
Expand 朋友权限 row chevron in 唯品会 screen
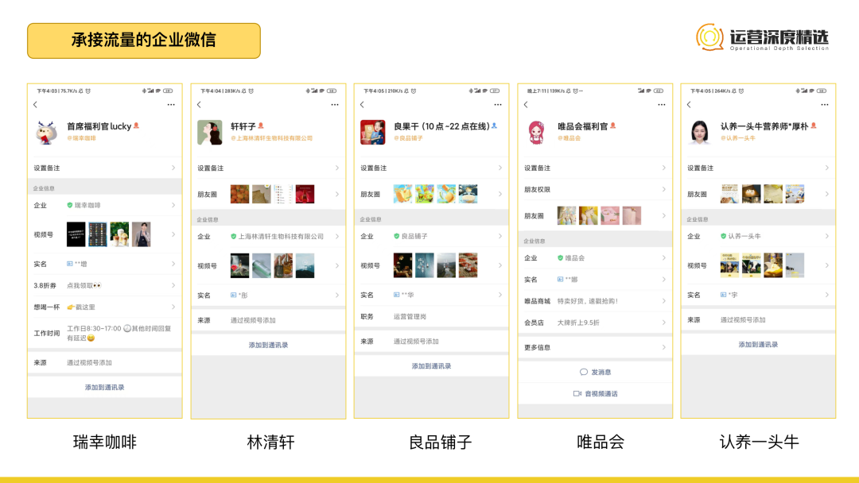(663, 189)
